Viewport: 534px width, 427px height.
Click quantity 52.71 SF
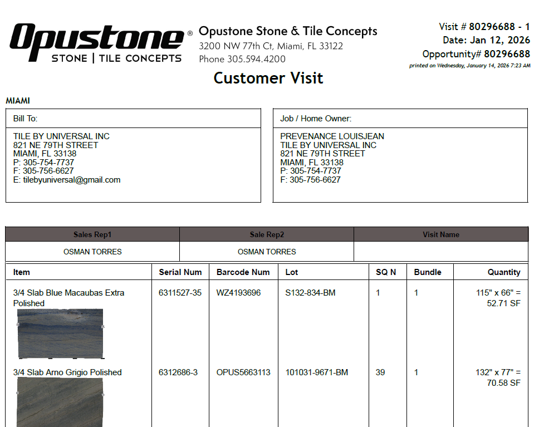coord(503,303)
